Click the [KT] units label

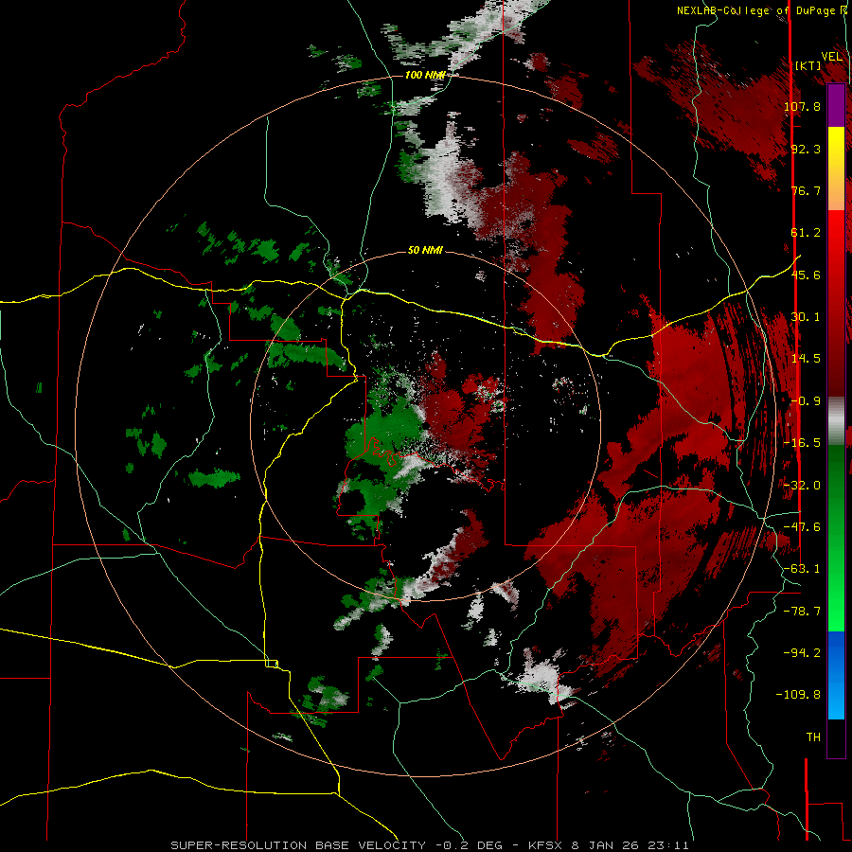[808, 65]
